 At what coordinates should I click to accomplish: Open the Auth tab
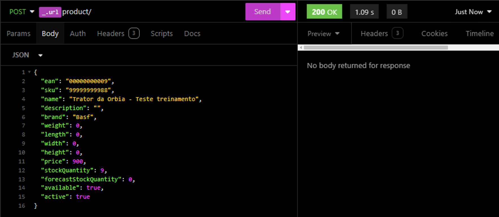pos(78,33)
